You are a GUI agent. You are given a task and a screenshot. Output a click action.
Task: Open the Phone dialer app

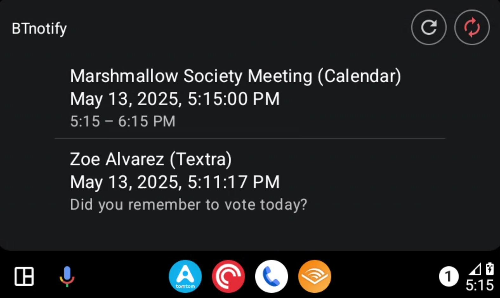271,276
